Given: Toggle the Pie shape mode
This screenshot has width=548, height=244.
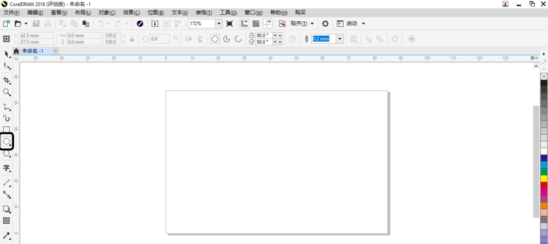Looking at the screenshot, I should coord(226,39).
